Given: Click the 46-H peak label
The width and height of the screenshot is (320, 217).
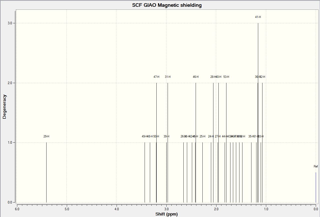Looking at the screenshot, I should point(196,77).
